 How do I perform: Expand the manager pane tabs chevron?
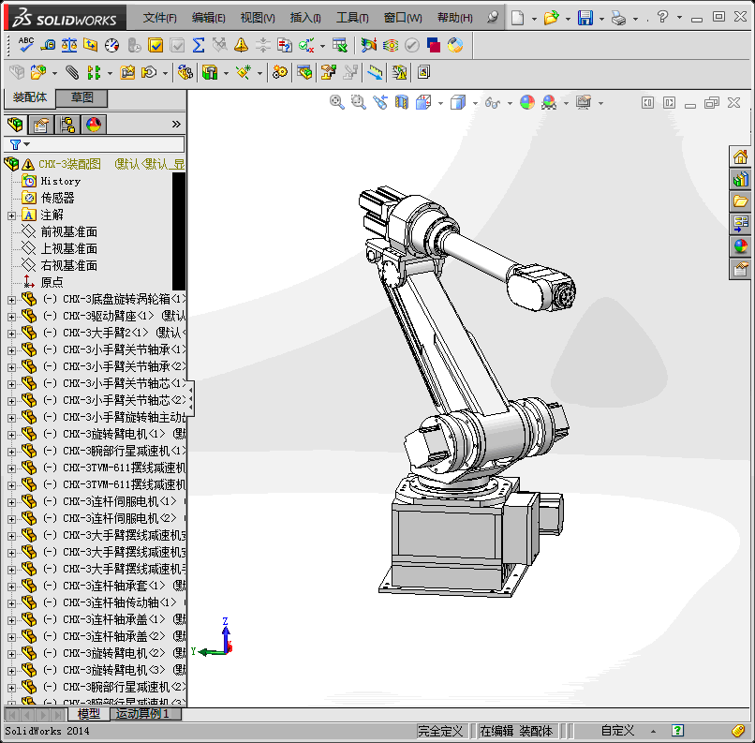176,125
